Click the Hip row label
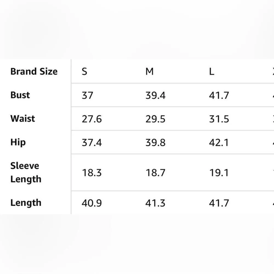 18,142
